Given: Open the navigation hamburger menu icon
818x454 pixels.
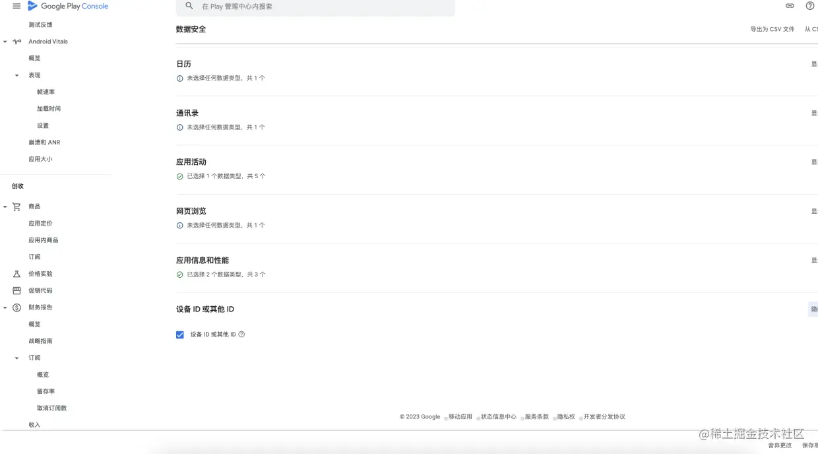Looking at the screenshot, I should pos(17,6).
